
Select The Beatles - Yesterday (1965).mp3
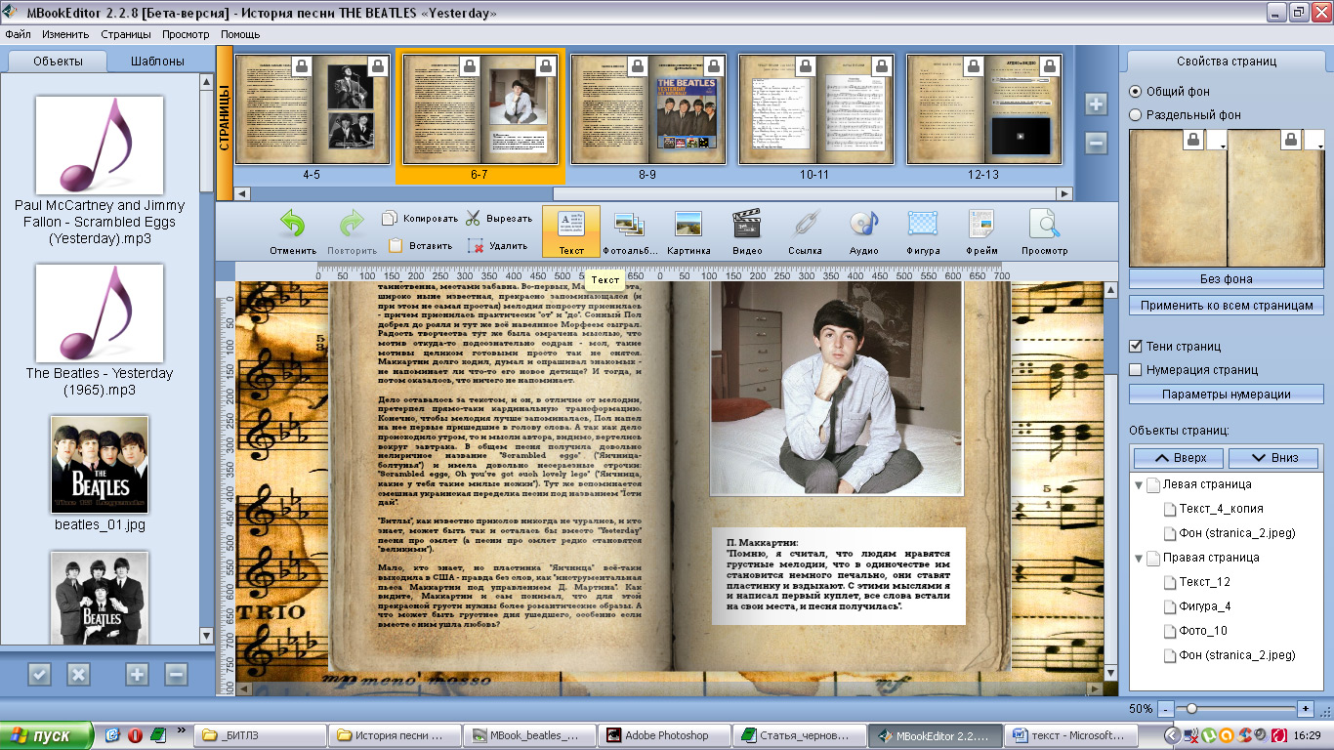[100, 332]
